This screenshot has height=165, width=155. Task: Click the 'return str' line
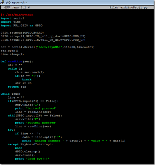pos(17,87)
